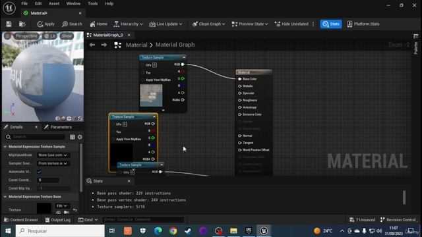The height and width of the screenshot is (237, 422).
Task: Open the Asset menu
Action: 54,4
